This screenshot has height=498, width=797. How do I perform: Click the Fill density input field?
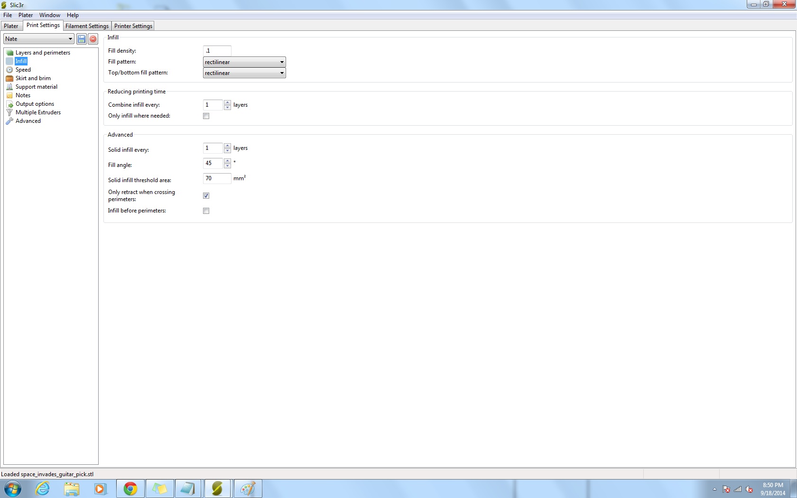[217, 51]
